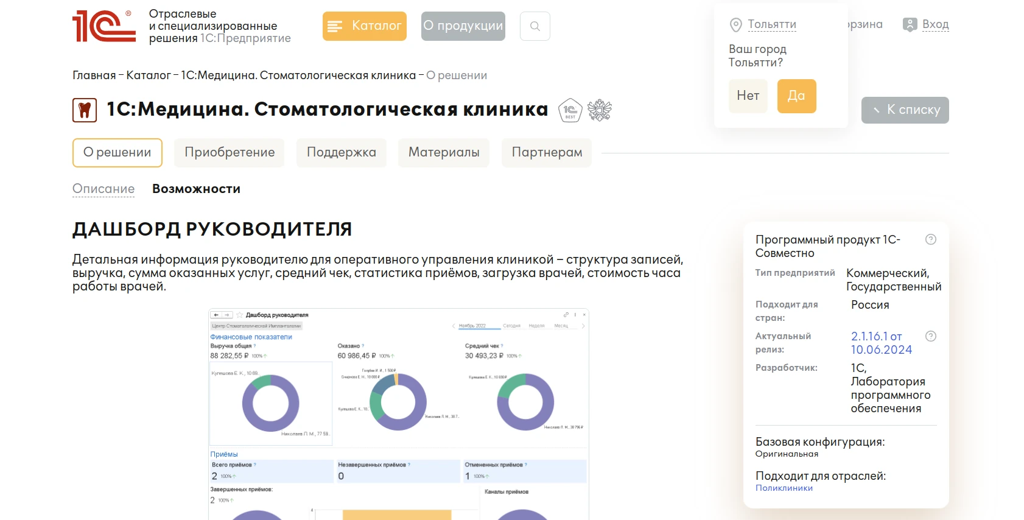Viewport: 1024px width, 520px height.
Task: Go to Главная in breadcrumbs
Action: tap(94, 76)
